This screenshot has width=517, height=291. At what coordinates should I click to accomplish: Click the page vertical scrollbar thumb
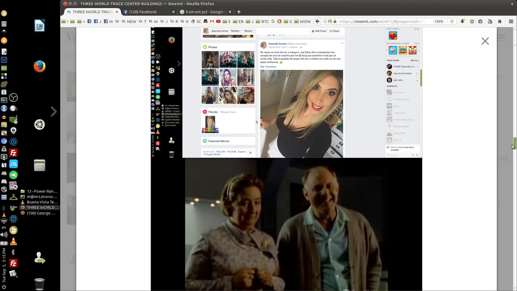515,142
